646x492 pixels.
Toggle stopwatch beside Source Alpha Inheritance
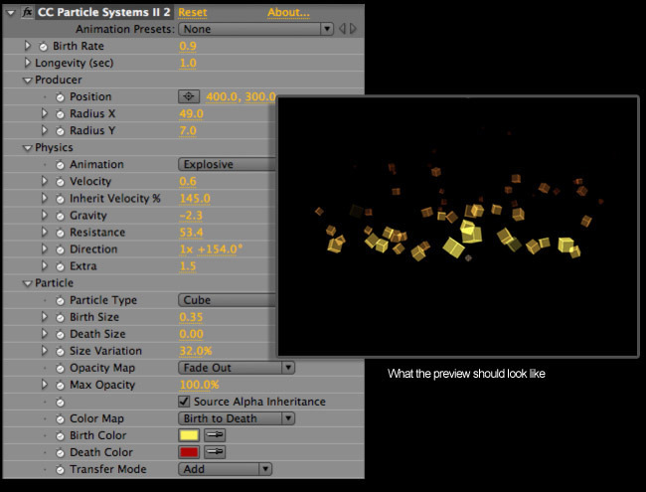click(x=60, y=403)
